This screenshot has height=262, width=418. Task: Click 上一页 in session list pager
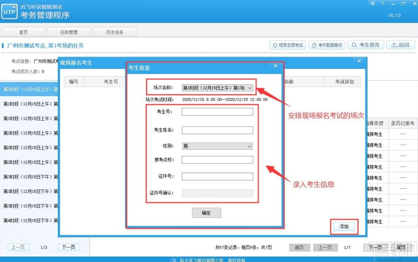pos(18,247)
